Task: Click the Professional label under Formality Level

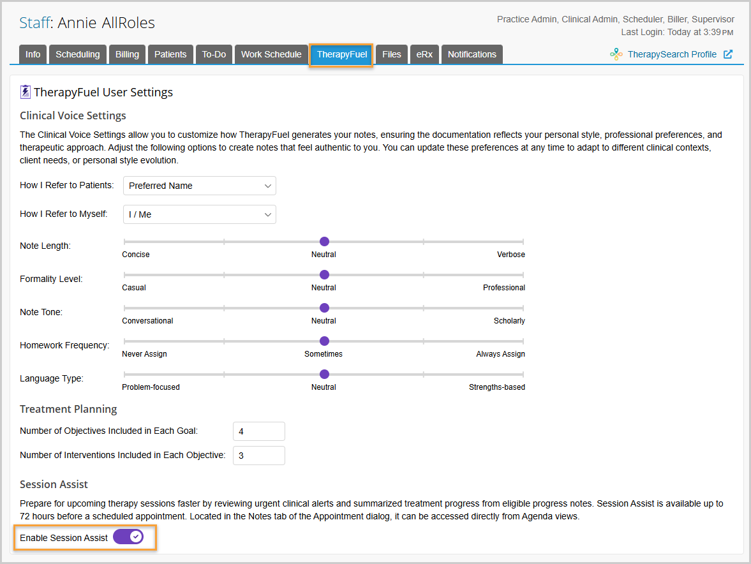Action: point(504,288)
